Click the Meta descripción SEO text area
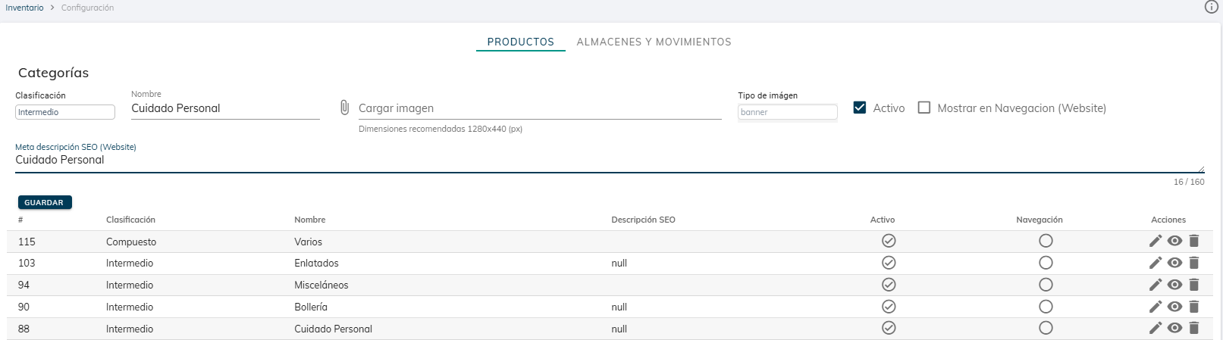This screenshot has width=1223, height=340. (x=607, y=160)
